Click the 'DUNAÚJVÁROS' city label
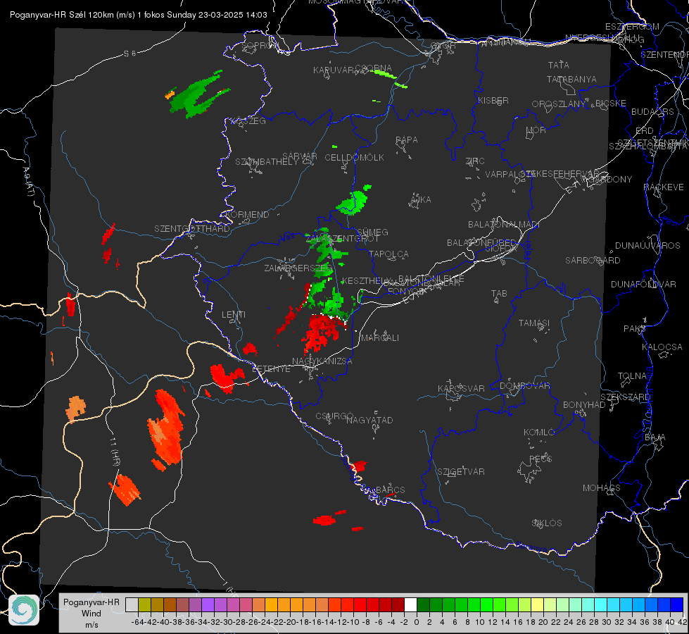Screen dimensions: 689x634 tap(647, 245)
